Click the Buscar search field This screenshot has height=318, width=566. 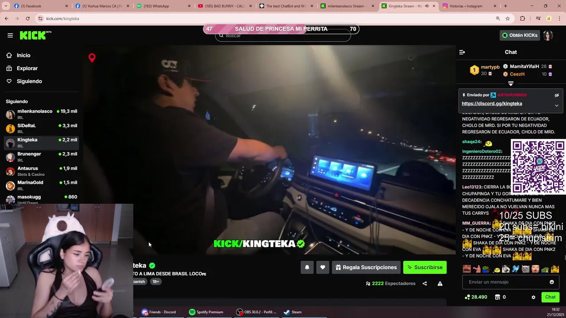[x=283, y=35]
